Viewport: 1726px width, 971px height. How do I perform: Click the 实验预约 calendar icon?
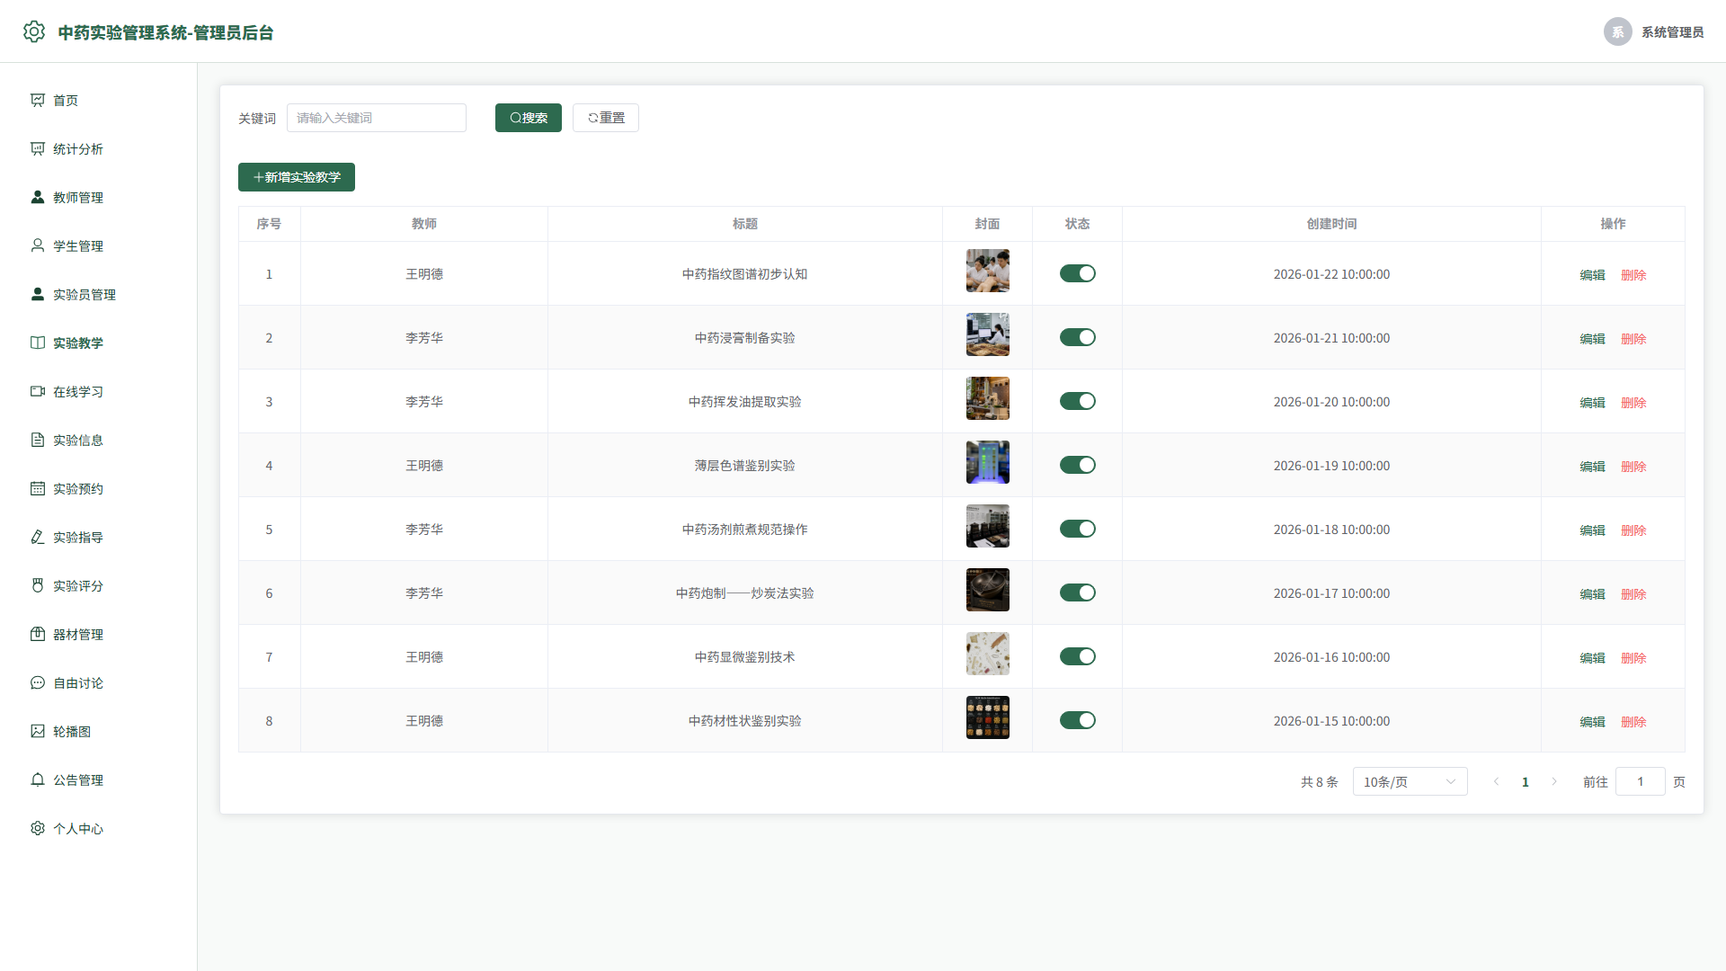click(x=38, y=488)
